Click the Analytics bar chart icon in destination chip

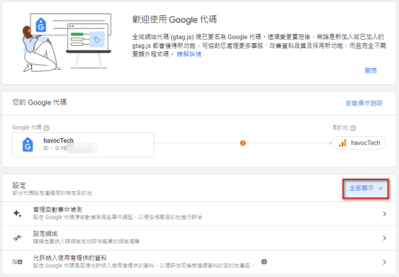click(x=343, y=143)
